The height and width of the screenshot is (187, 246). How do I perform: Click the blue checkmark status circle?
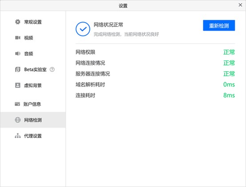(x=83, y=29)
